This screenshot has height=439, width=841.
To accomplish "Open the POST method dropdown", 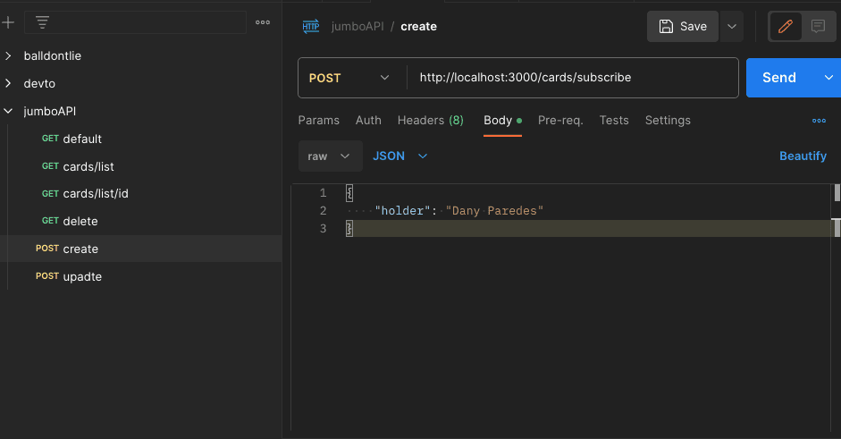I will coord(350,78).
